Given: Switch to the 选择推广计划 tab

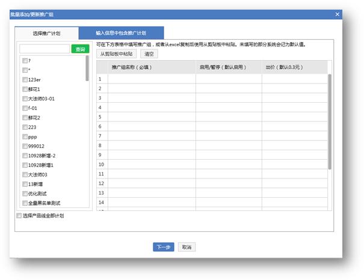Looking at the screenshot, I should [46, 34].
